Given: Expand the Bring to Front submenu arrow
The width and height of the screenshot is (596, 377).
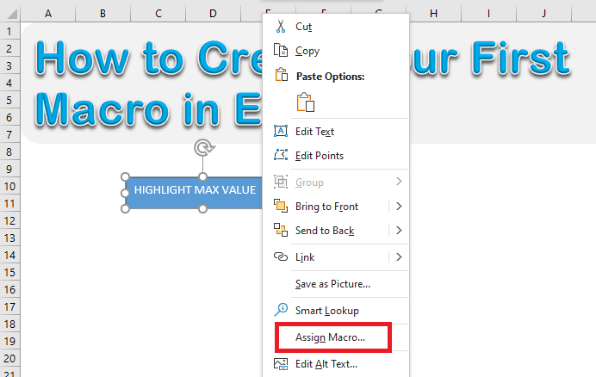Looking at the screenshot, I should point(399,207).
